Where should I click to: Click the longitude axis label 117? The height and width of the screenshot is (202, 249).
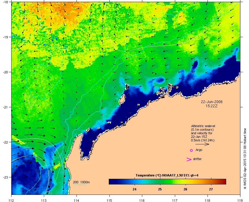(175, 201)
